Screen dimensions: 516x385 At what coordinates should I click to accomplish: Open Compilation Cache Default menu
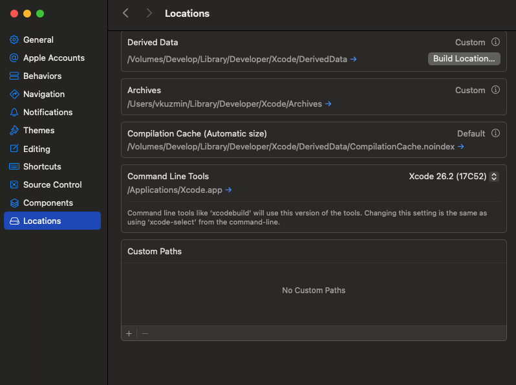[471, 134]
